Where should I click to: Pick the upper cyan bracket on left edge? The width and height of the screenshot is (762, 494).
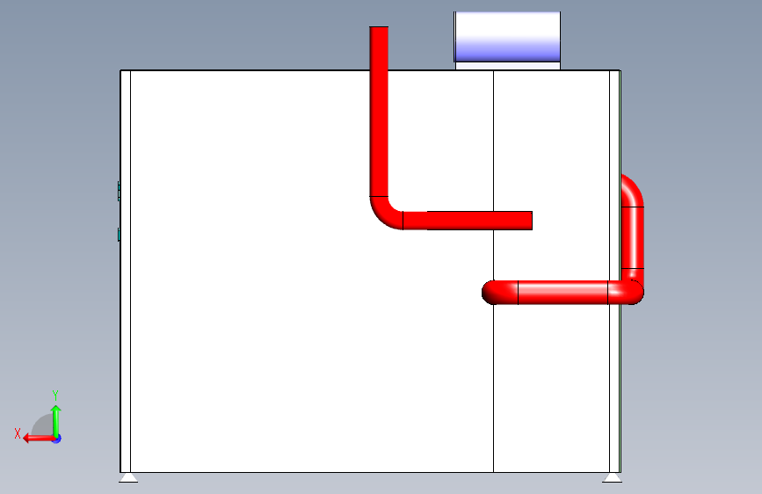pyautogui.click(x=119, y=191)
